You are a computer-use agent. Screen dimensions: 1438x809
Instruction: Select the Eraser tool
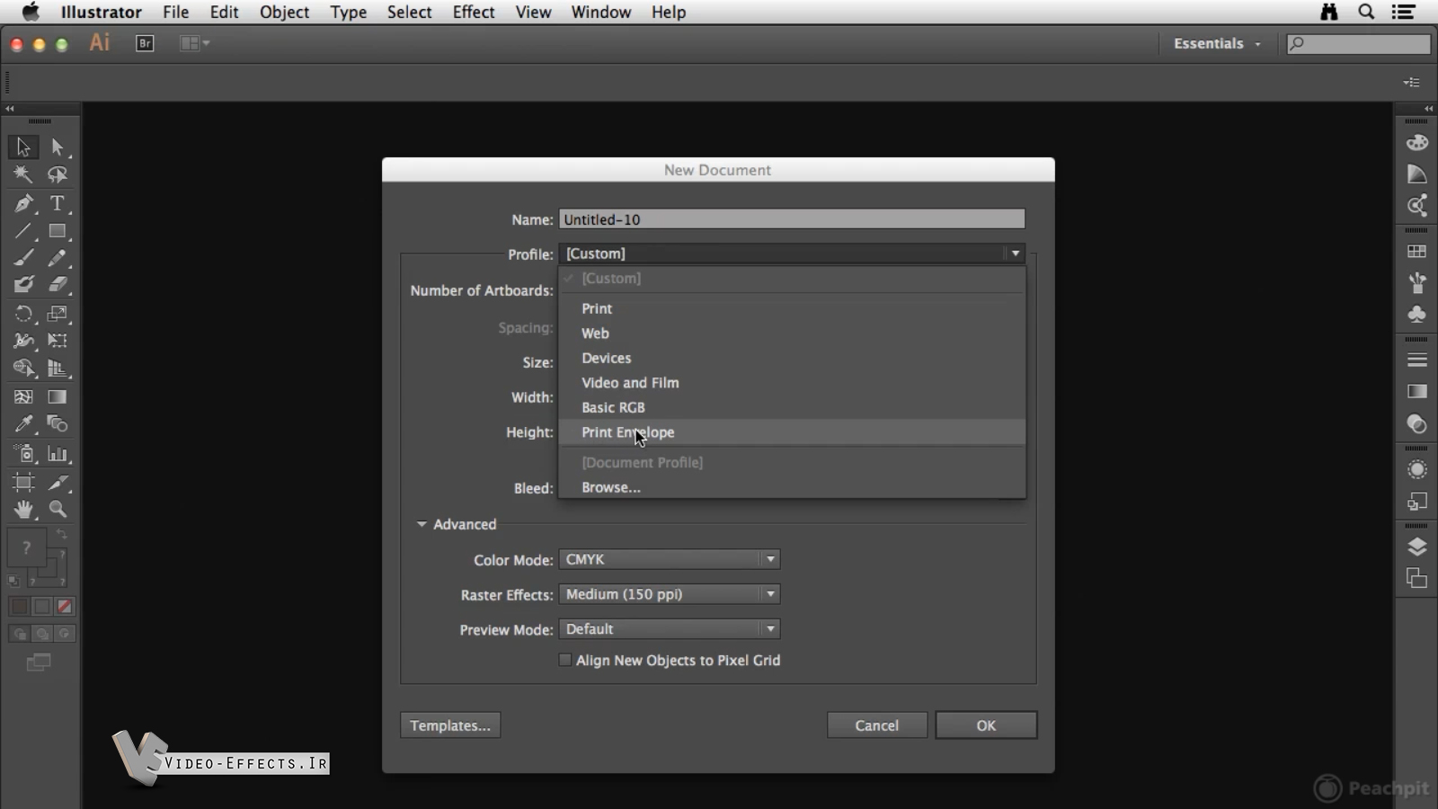click(58, 285)
